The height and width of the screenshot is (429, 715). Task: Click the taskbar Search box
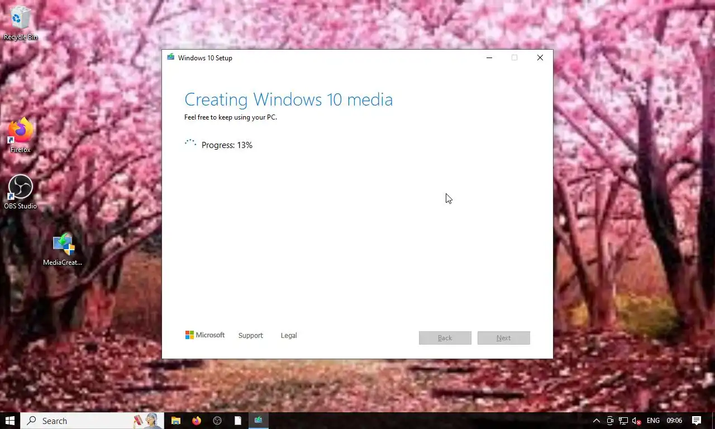click(x=92, y=421)
